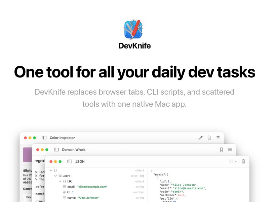The width and height of the screenshot is (269, 202).
Task: Click the DevKnife app icon
Action: point(134,30)
